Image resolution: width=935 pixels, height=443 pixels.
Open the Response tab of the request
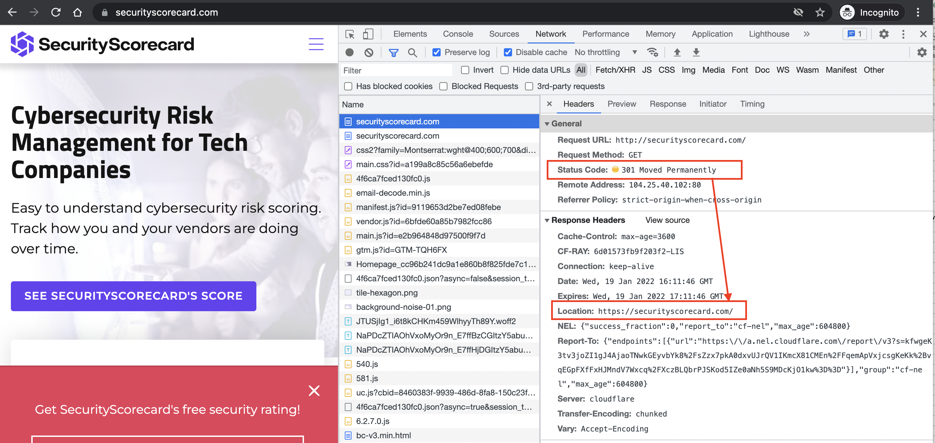[667, 104]
